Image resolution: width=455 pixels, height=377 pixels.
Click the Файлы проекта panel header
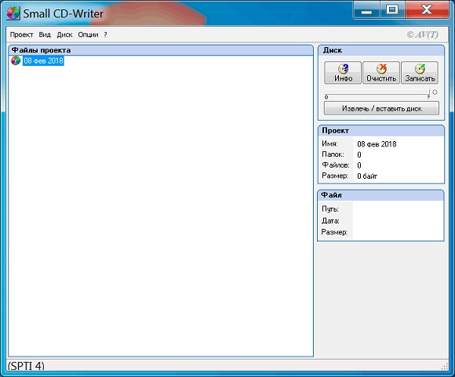coord(161,50)
